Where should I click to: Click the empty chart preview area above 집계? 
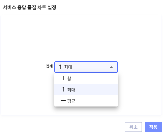[81, 37]
